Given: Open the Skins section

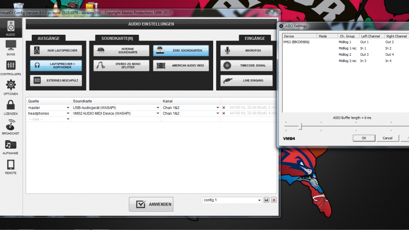Looking at the screenshot, I should (11, 48).
